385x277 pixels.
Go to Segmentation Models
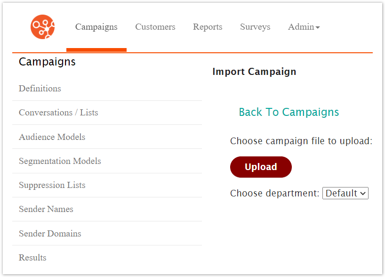pyautogui.click(x=60, y=161)
